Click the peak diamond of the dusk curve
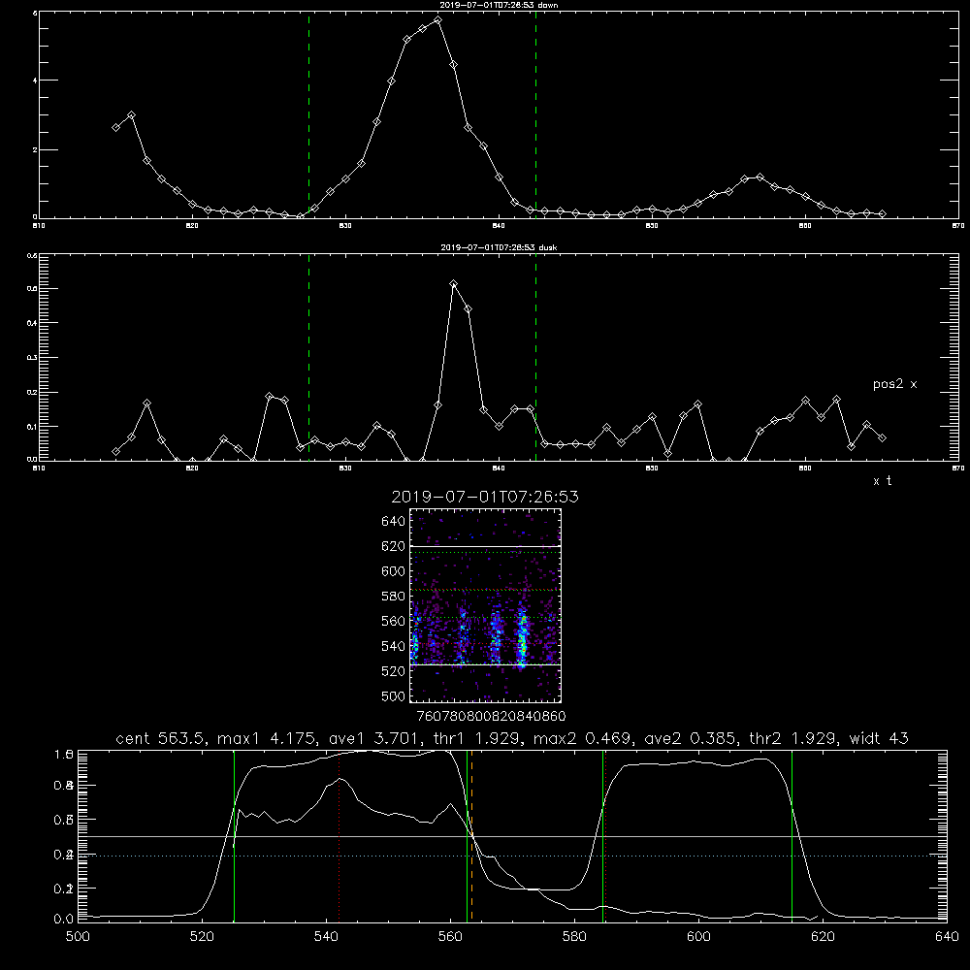970x970 pixels. click(453, 284)
